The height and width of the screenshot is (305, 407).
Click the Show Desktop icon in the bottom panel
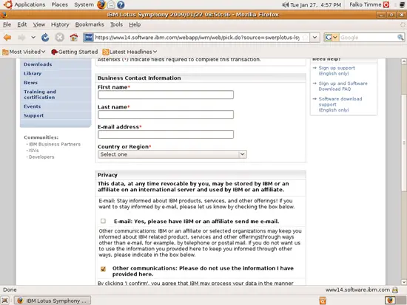pos(4,301)
